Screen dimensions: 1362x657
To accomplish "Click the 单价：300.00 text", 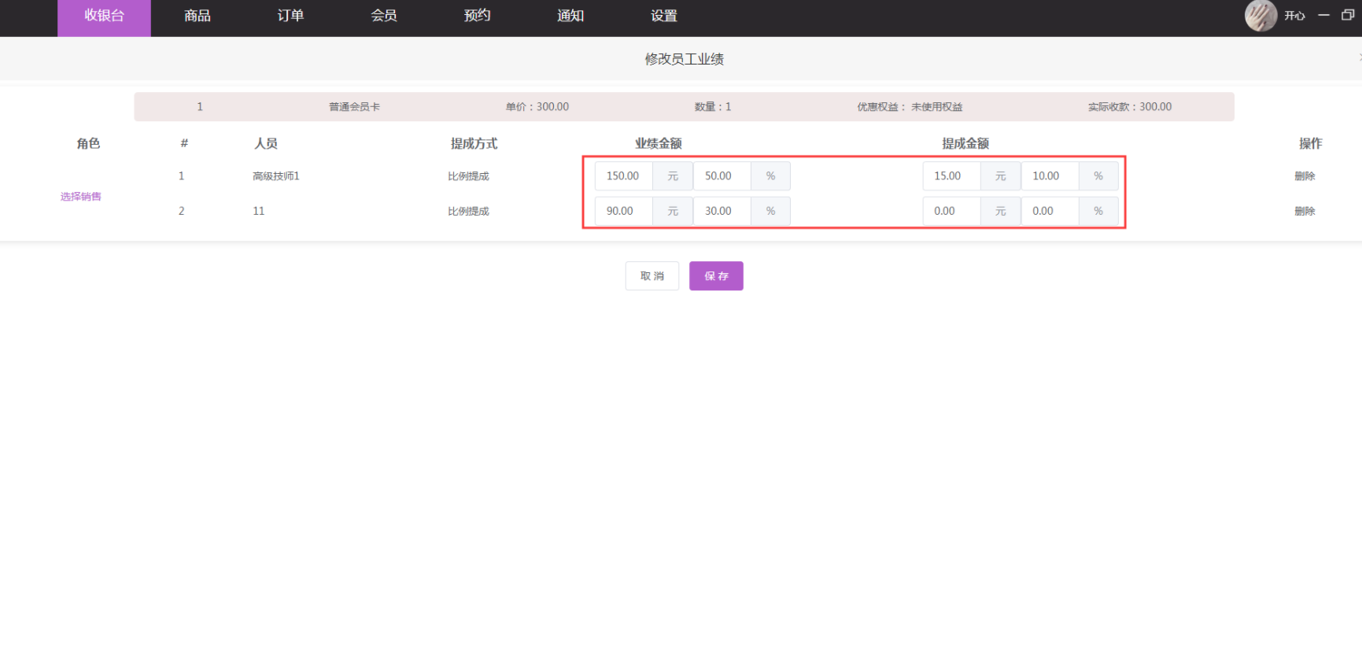I will [x=537, y=107].
